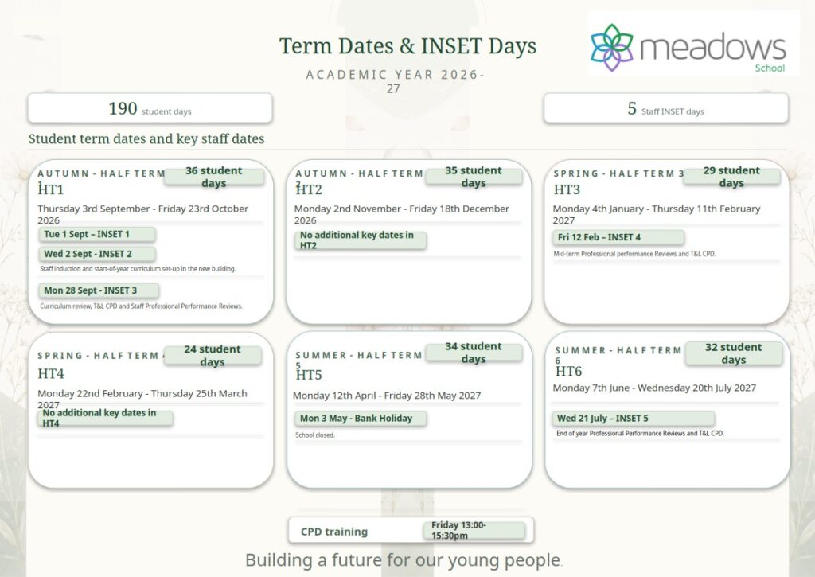Click the Friday 13:00-15:30pm CPD time badge
The height and width of the screenshot is (577, 815).
click(474, 531)
